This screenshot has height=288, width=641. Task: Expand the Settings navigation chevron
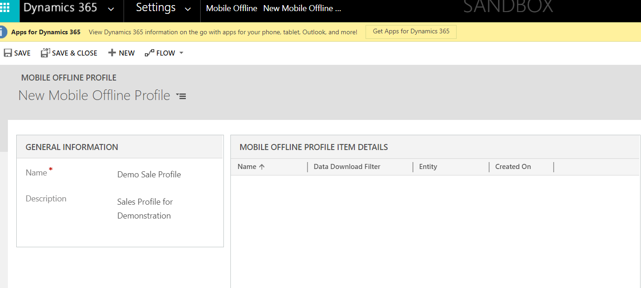pos(188,9)
